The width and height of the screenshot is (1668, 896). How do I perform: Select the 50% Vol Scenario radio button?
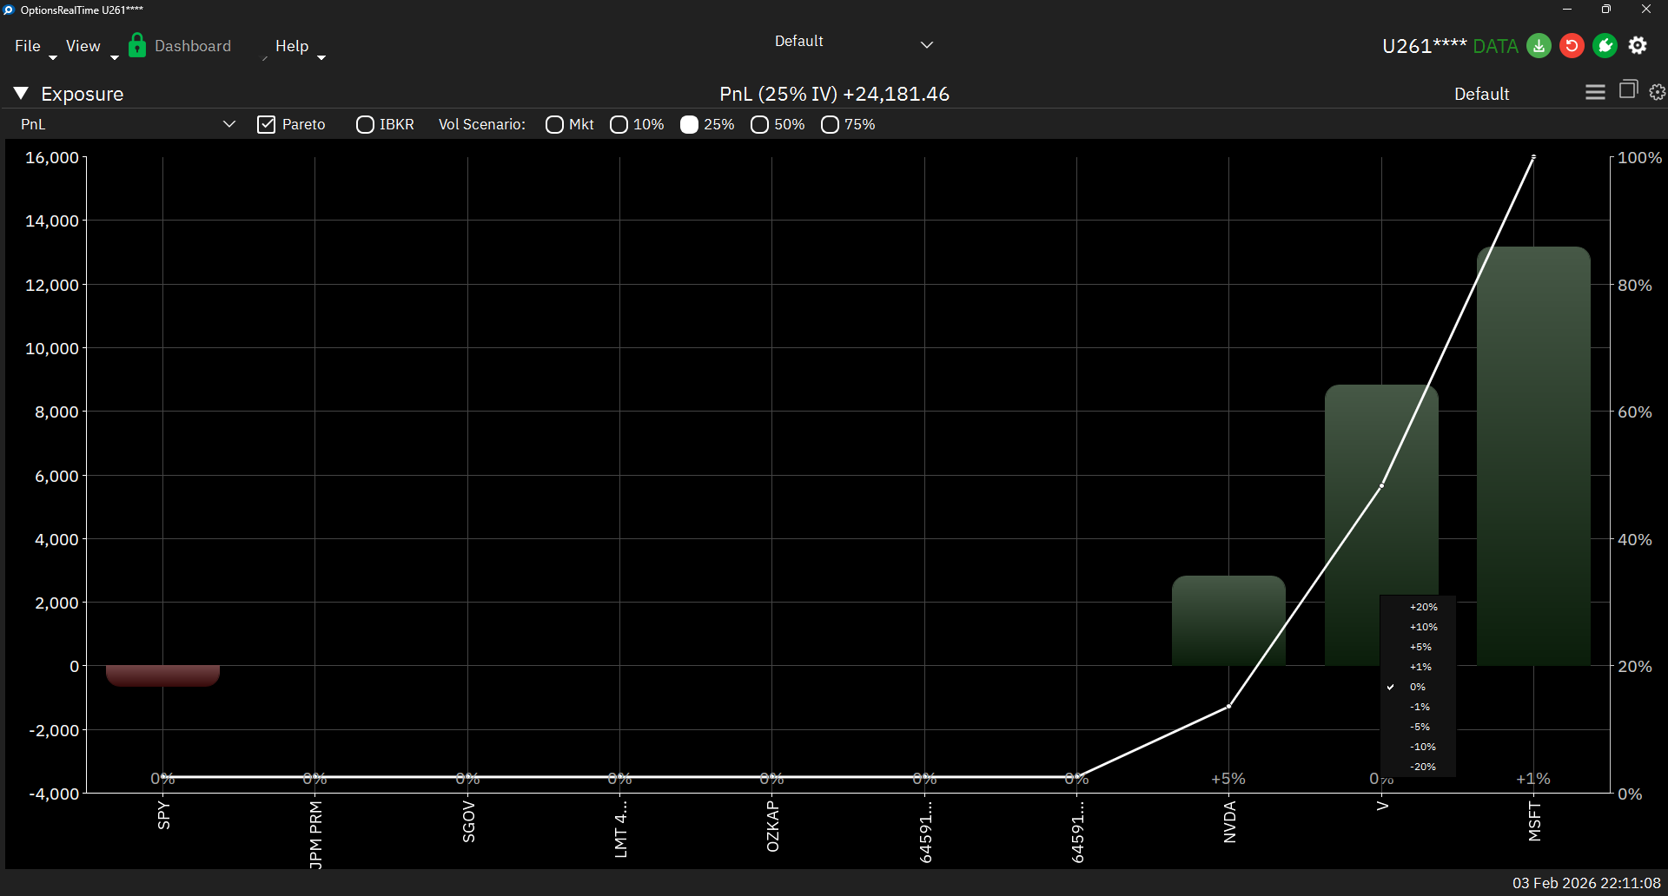coord(760,124)
